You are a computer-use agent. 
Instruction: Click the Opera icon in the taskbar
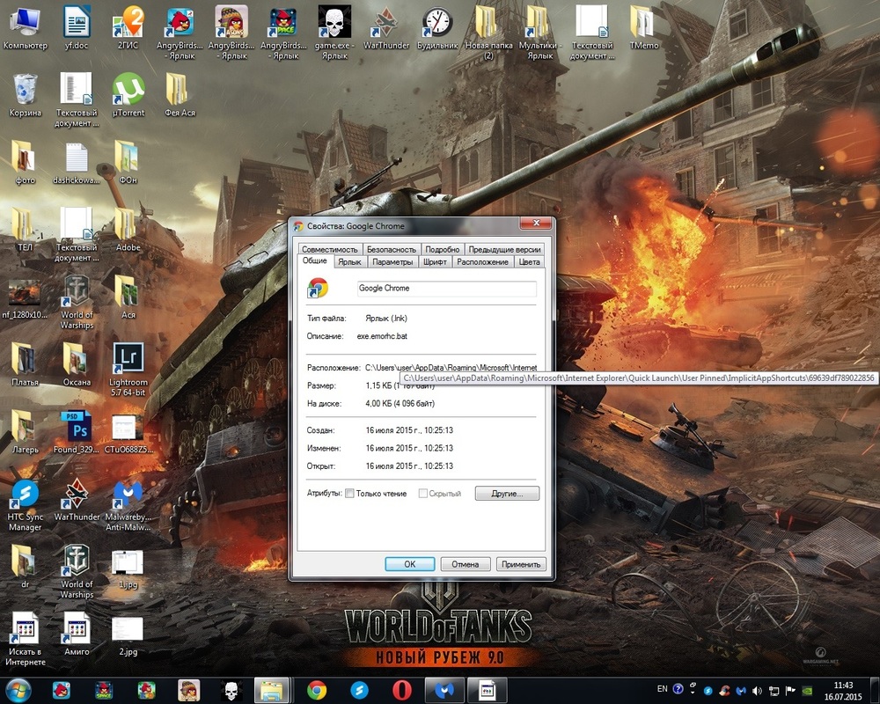[x=401, y=690]
